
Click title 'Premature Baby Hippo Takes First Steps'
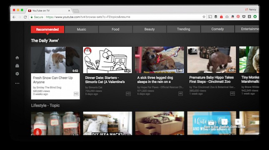point(212,80)
